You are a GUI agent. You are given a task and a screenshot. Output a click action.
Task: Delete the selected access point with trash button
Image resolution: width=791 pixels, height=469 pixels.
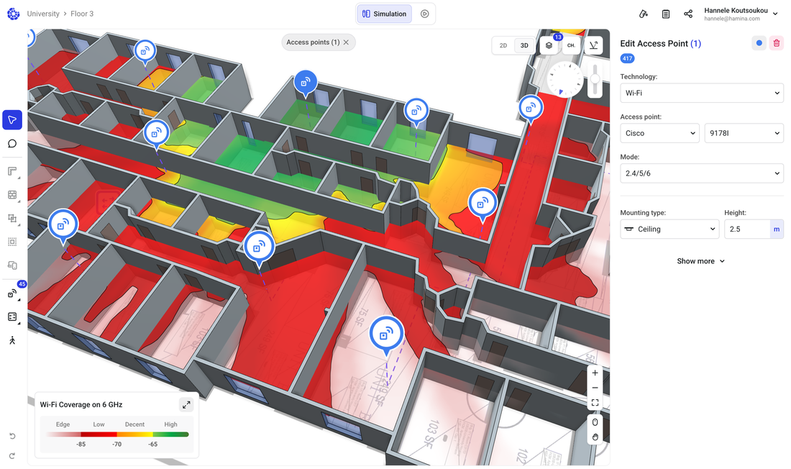pos(777,42)
